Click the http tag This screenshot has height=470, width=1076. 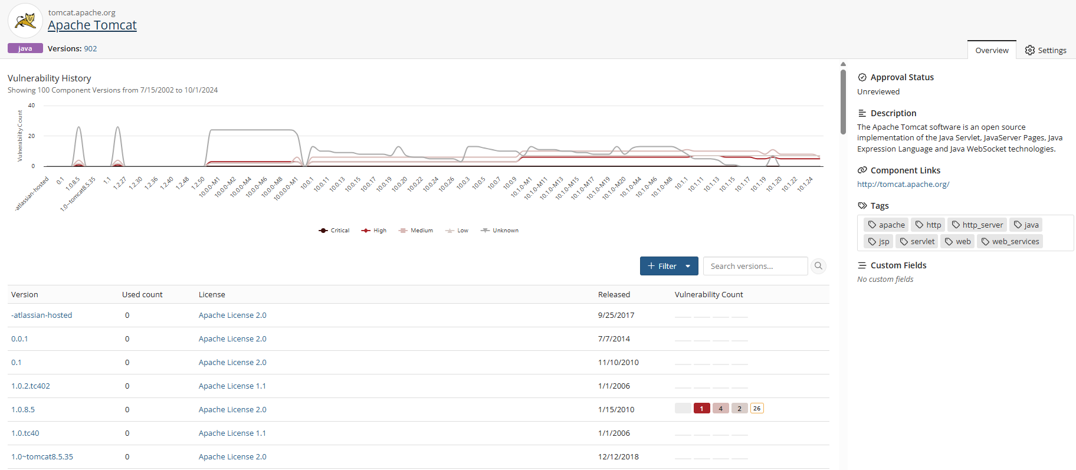[x=928, y=225]
